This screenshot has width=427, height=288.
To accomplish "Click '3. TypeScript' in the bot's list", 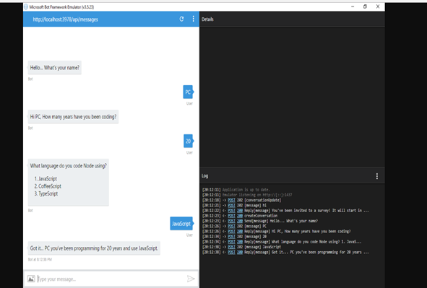I will click(46, 194).
